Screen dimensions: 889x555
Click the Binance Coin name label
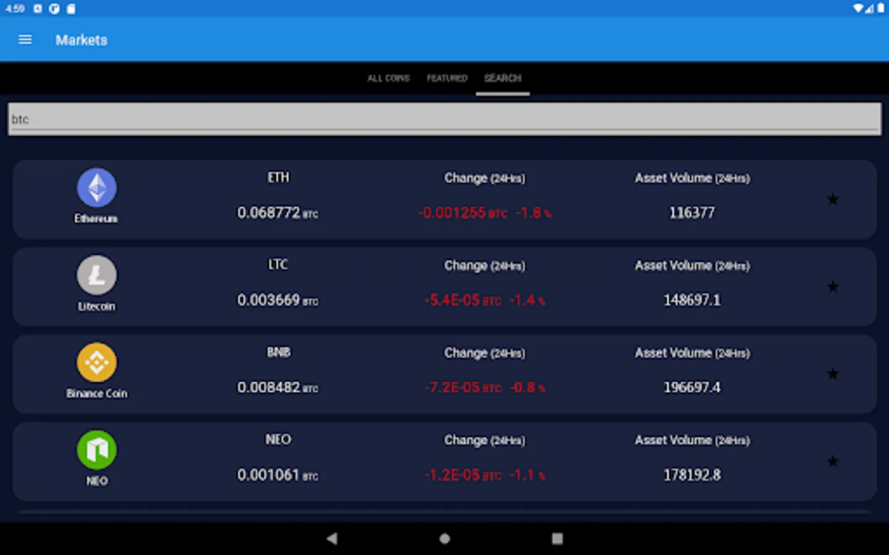pyautogui.click(x=97, y=393)
